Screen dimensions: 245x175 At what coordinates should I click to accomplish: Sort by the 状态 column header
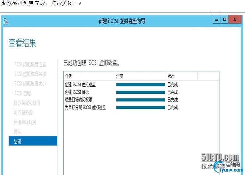coord(182,76)
